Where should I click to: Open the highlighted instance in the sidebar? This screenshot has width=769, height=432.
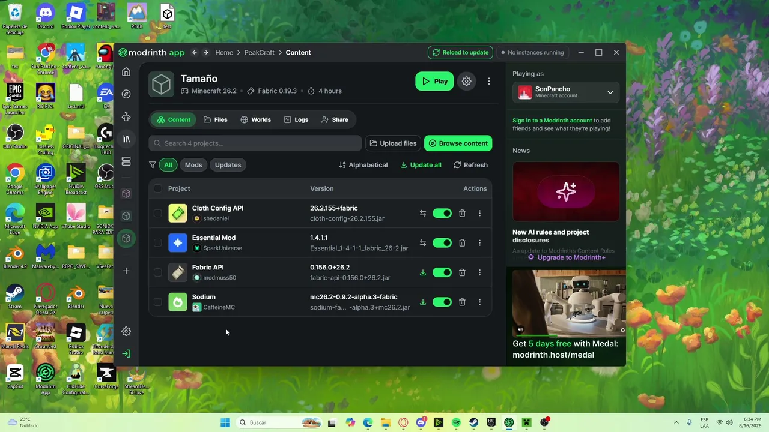[126, 238]
